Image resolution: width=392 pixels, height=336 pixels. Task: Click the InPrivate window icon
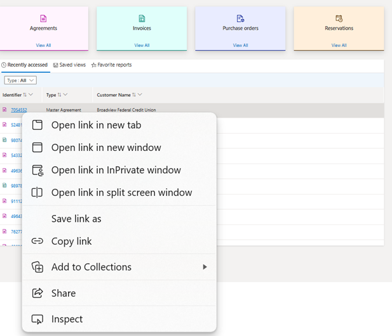coord(37,170)
